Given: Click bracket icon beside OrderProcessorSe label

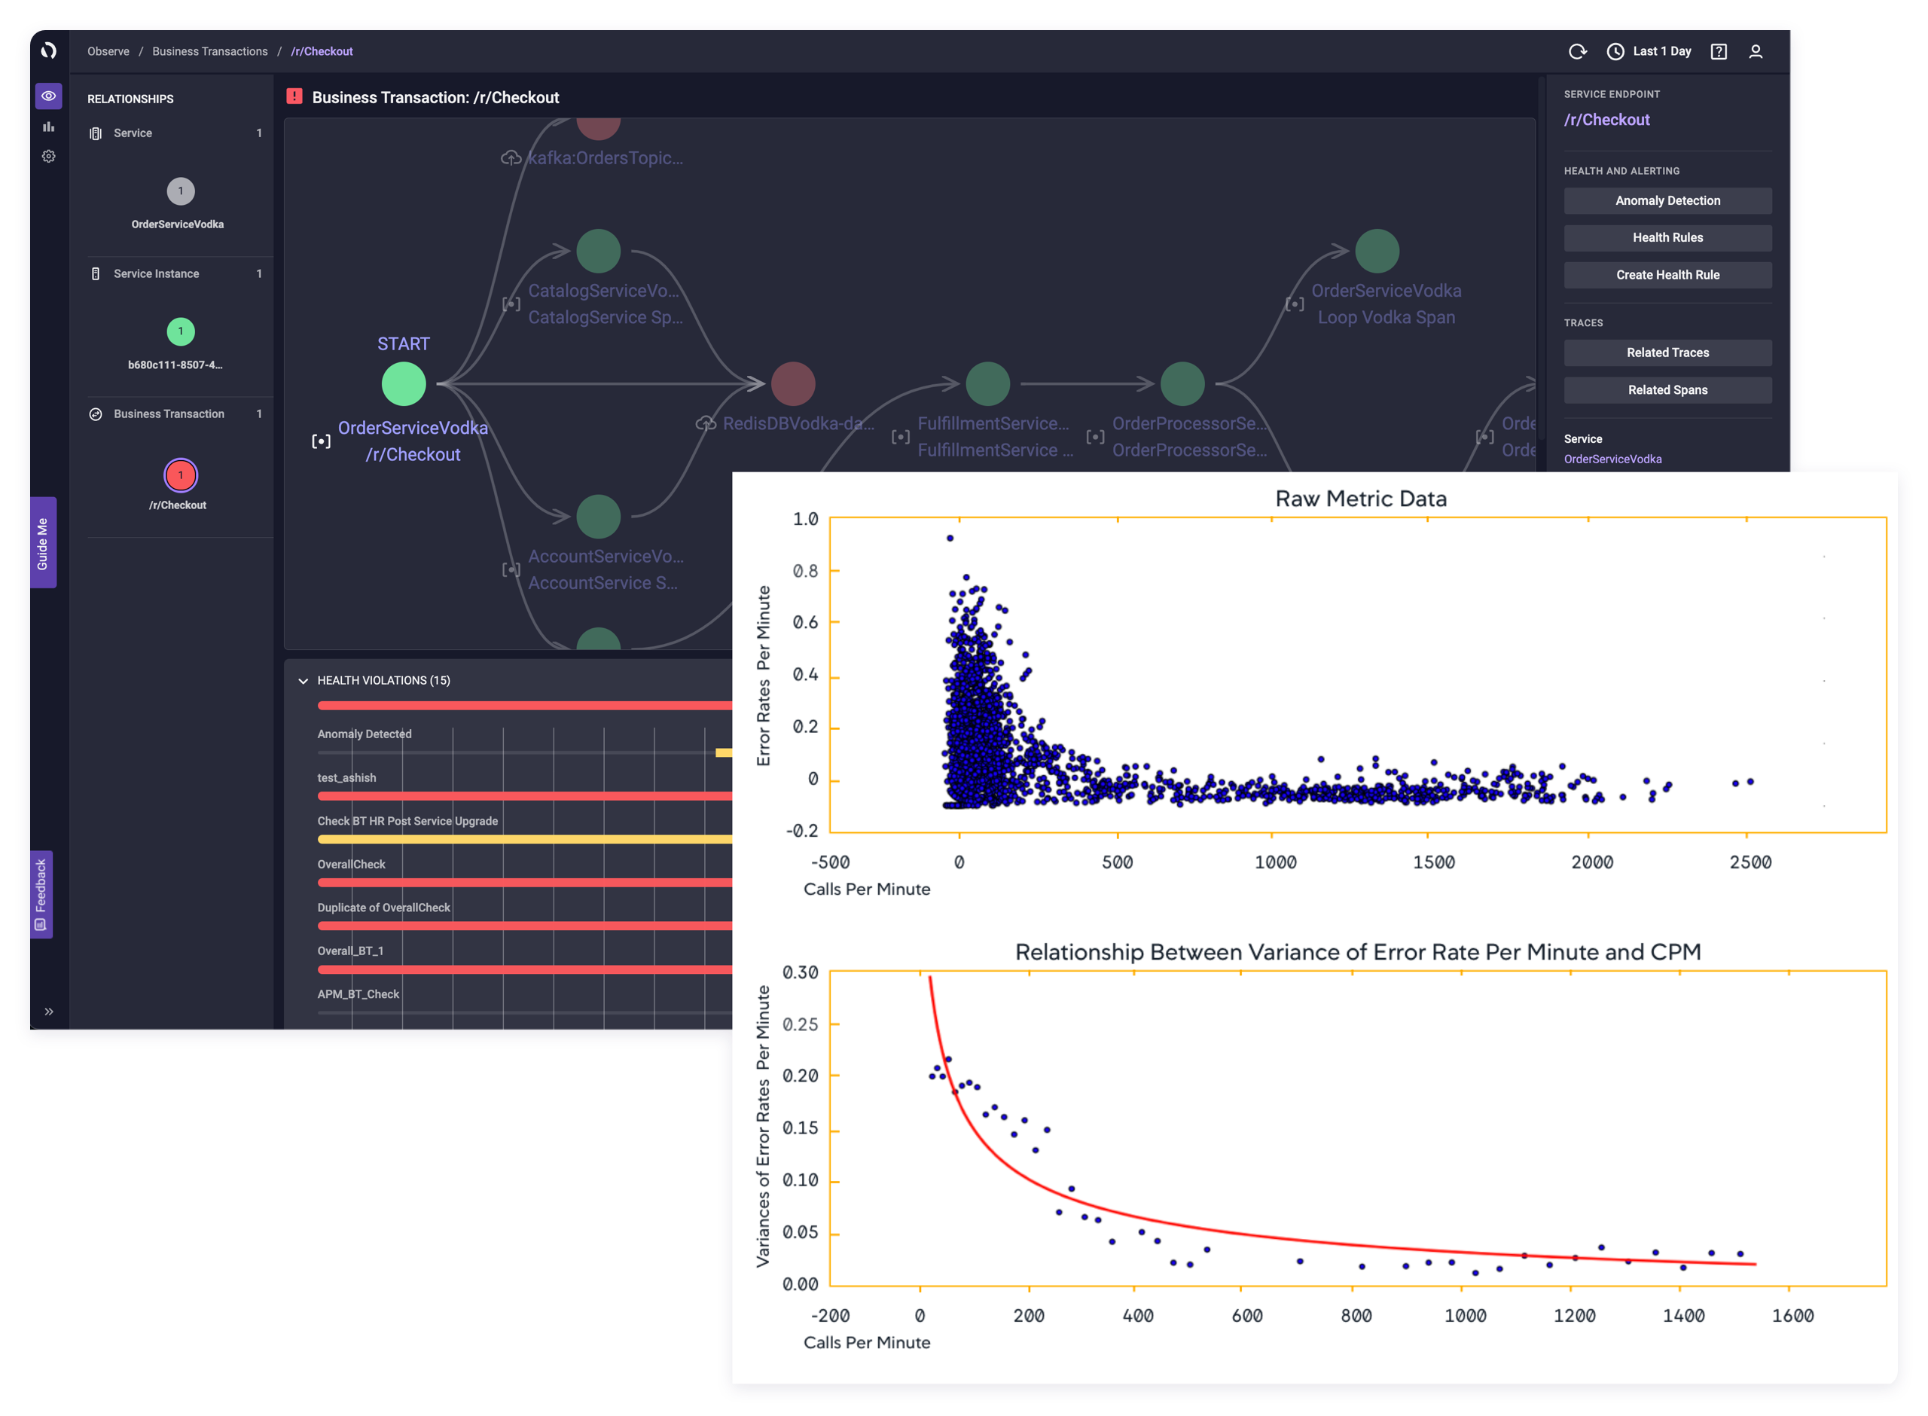Looking at the screenshot, I should click(x=1095, y=436).
